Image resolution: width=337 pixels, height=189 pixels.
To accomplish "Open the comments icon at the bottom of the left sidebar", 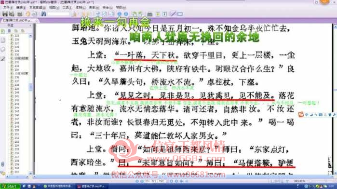I will point(2,173).
